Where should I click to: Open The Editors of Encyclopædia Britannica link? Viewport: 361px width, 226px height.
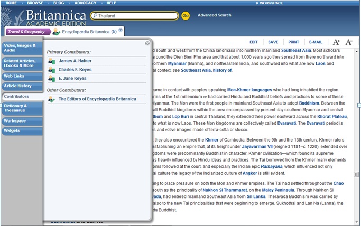pyautogui.click(x=97, y=99)
